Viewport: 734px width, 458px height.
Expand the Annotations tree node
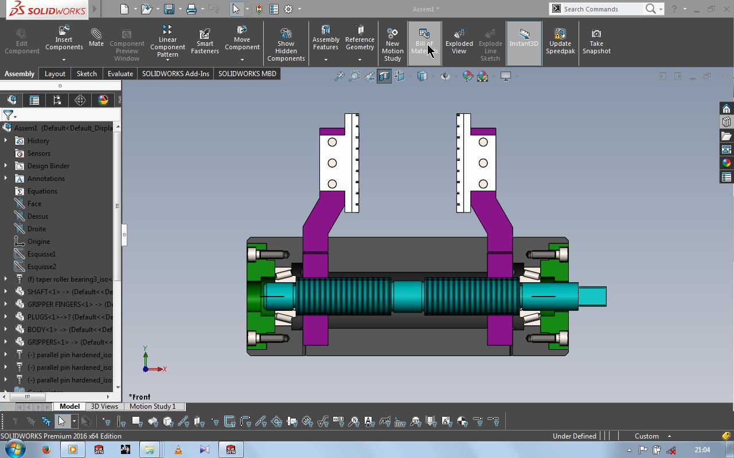coord(6,178)
